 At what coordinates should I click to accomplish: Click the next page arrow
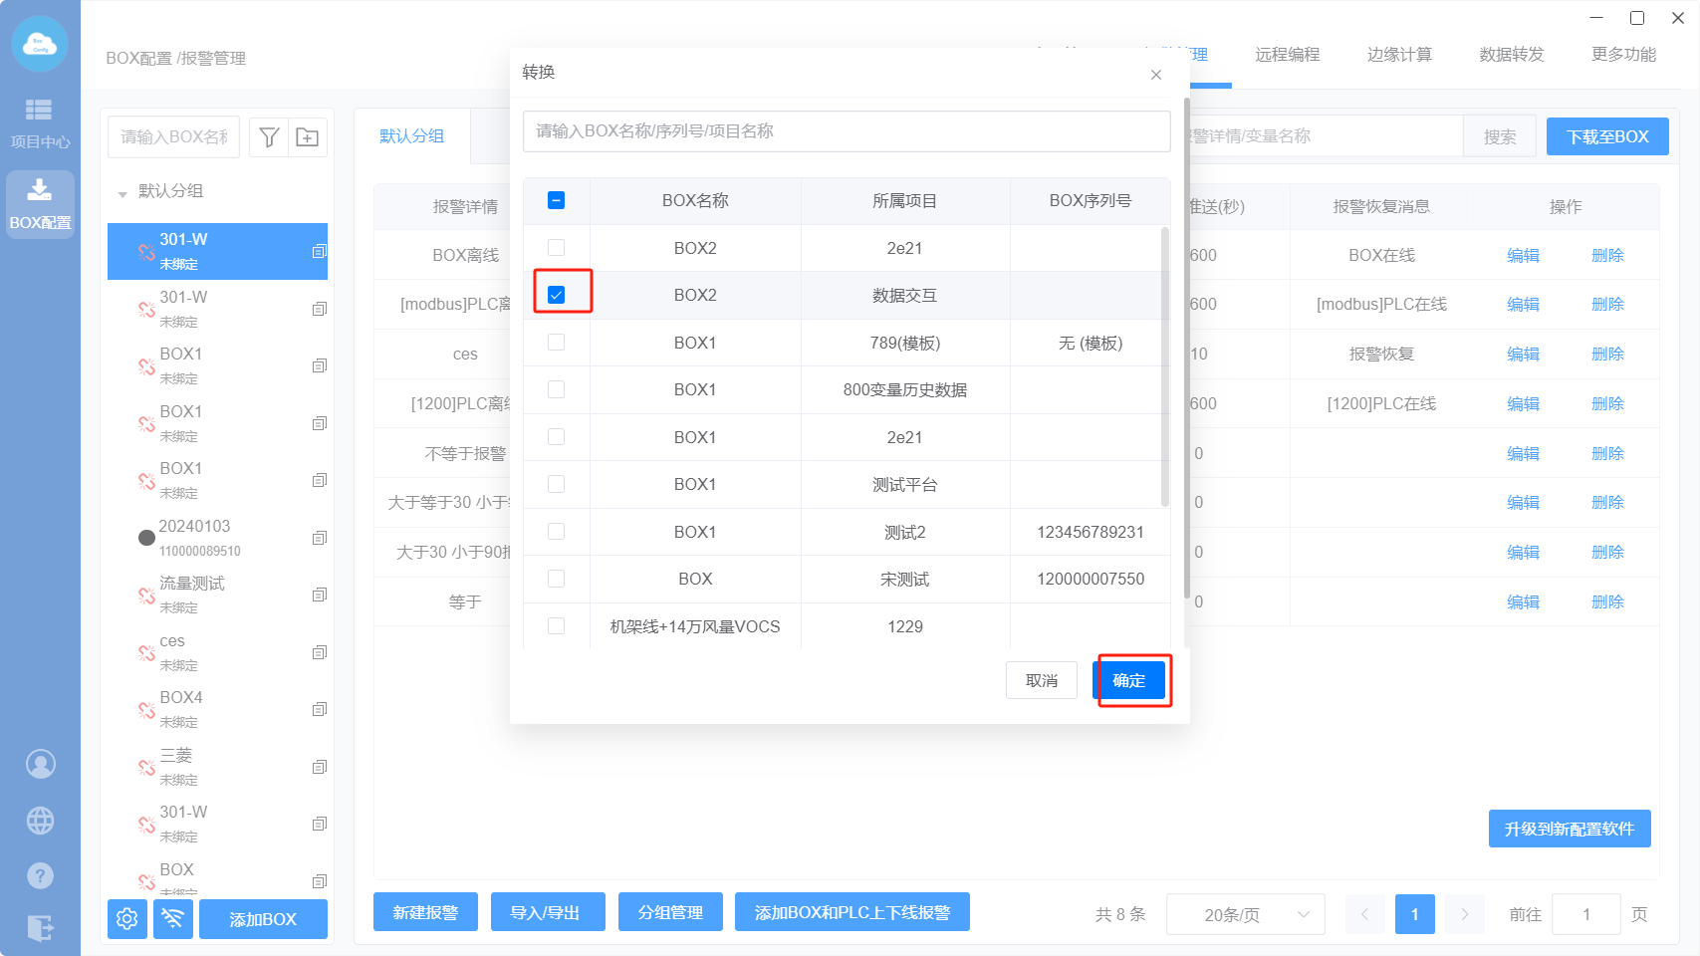(1464, 914)
